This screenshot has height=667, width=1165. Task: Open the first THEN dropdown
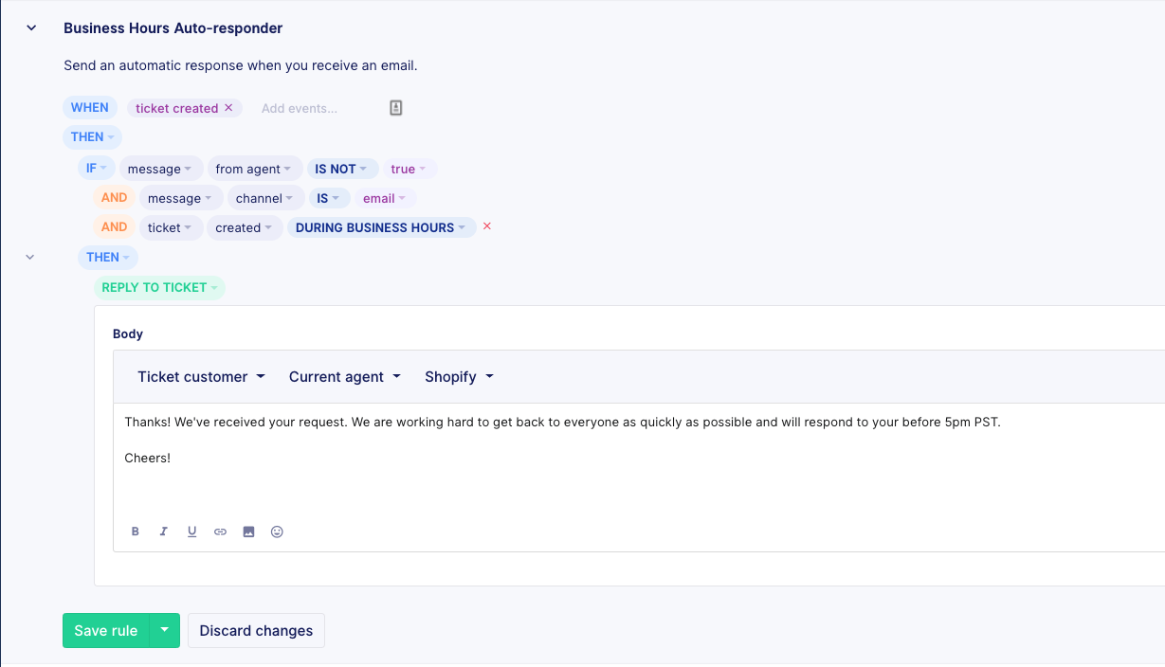click(92, 136)
